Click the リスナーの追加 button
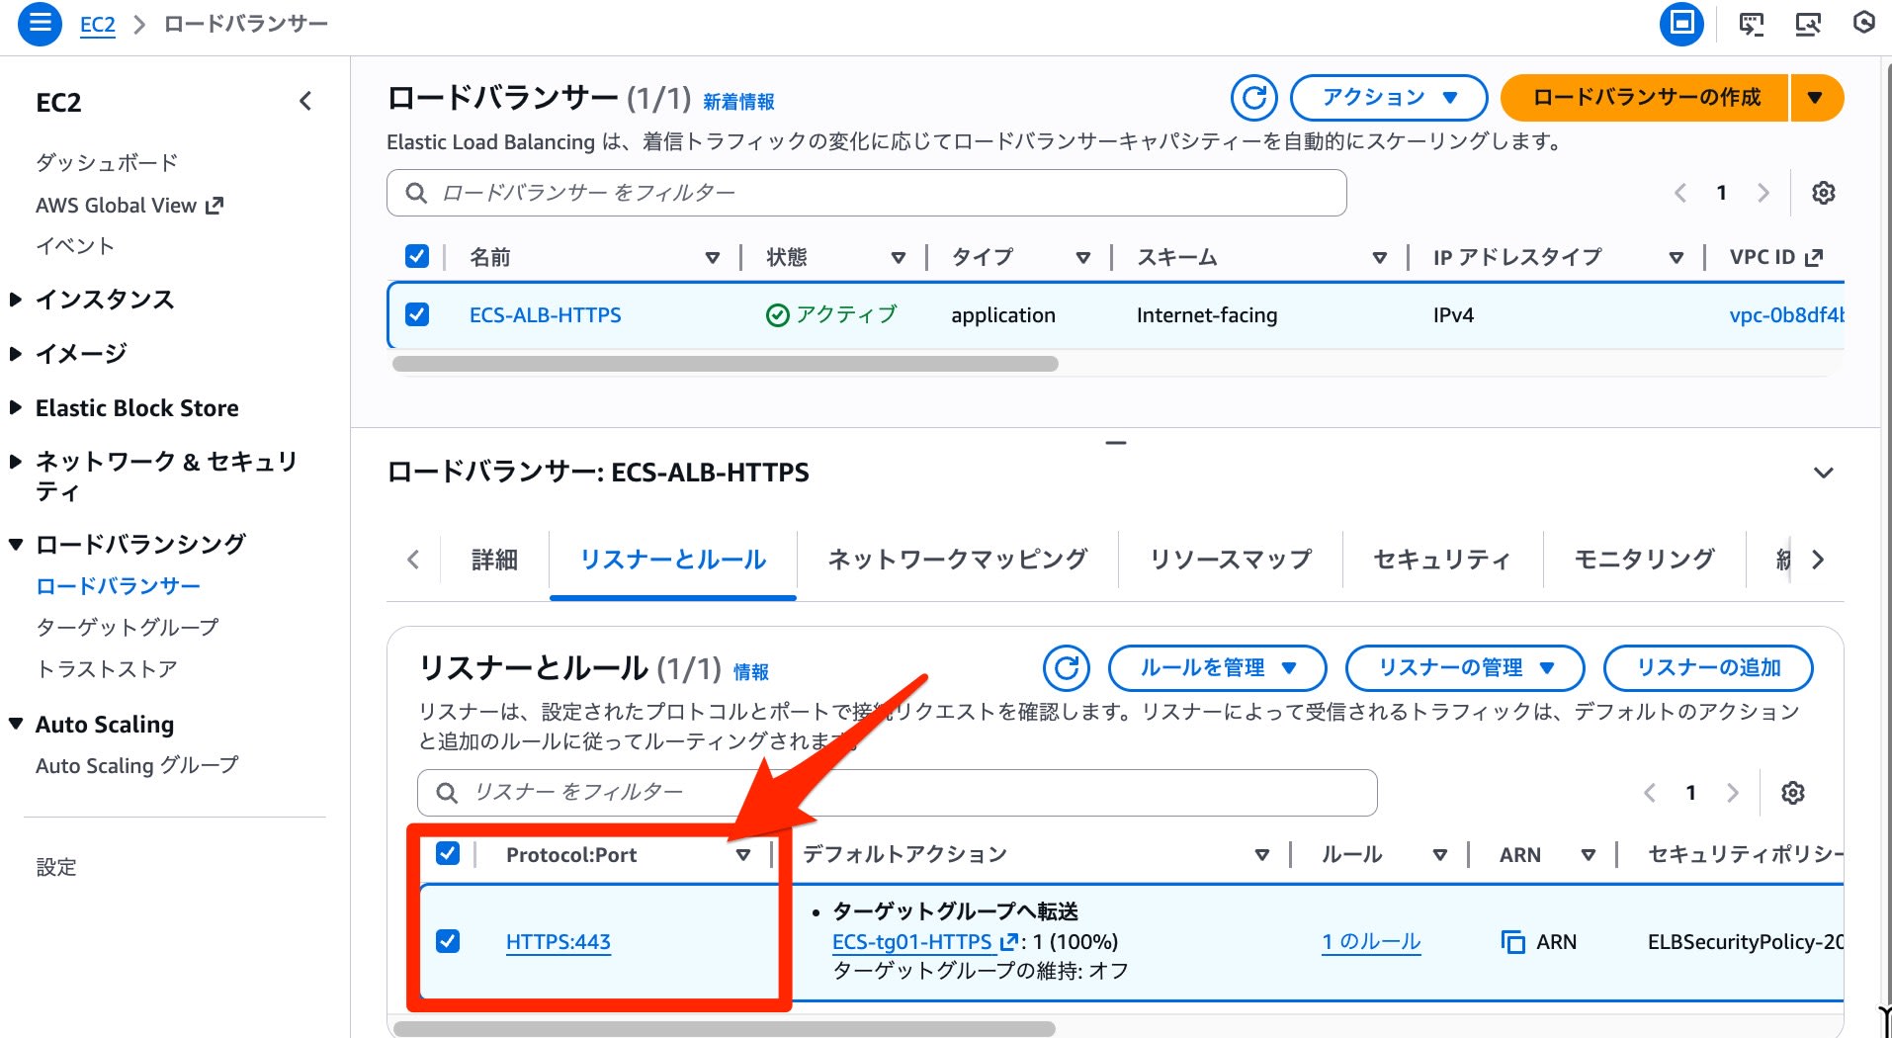The width and height of the screenshot is (1892, 1038). (1708, 668)
